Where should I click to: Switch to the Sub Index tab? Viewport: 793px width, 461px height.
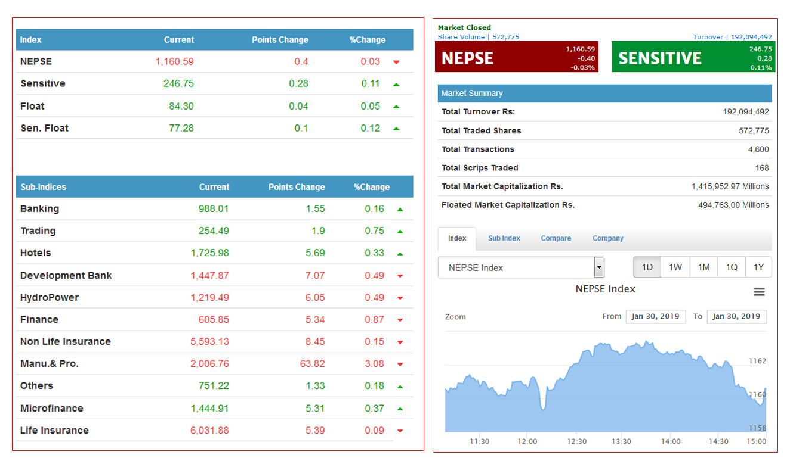pyautogui.click(x=504, y=238)
